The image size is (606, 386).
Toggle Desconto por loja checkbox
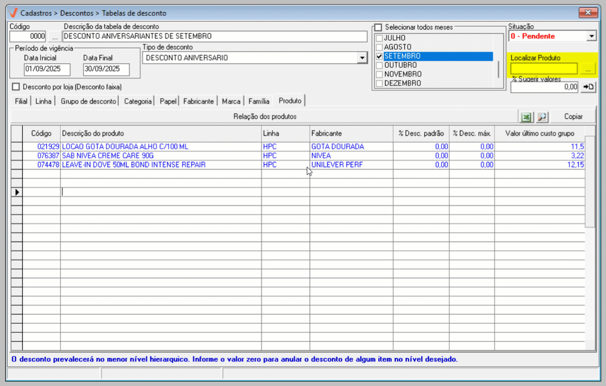point(16,87)
